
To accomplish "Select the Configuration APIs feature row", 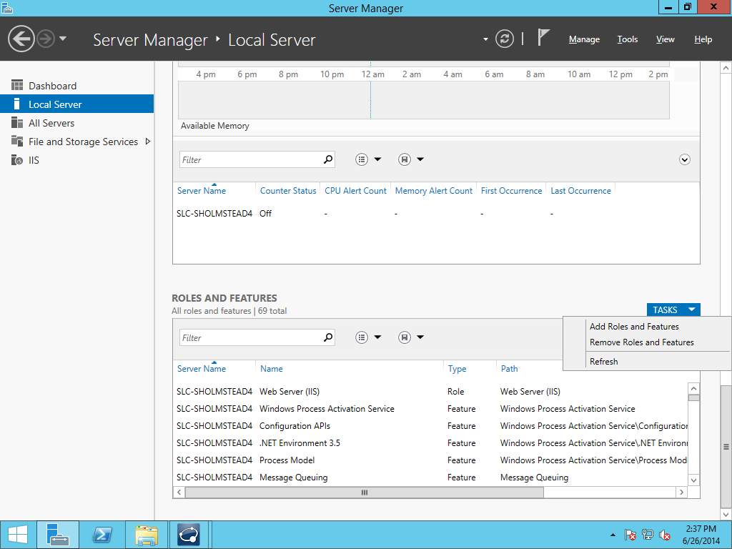I will 430,426.
